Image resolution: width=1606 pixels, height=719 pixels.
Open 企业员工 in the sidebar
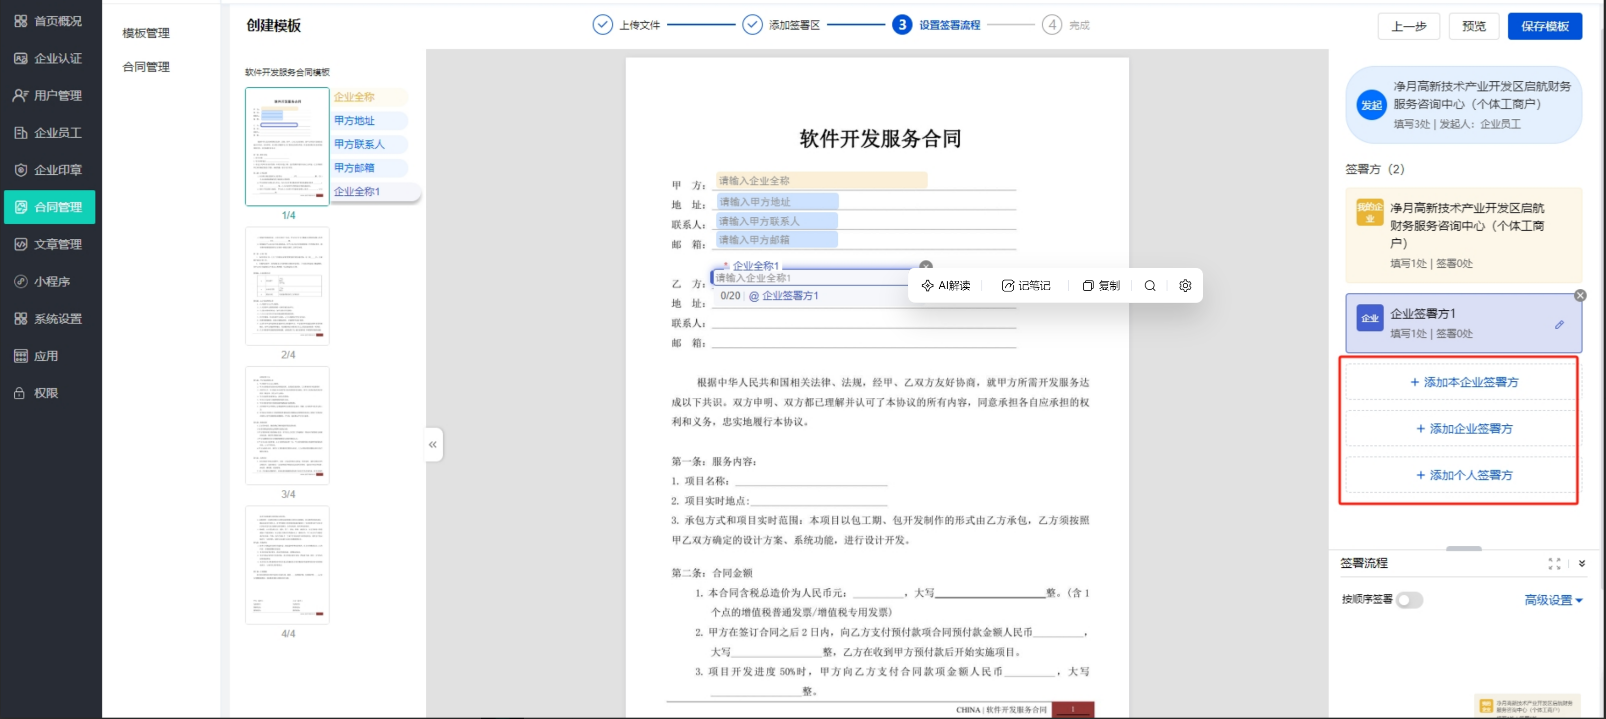click(x=49, y=133)
